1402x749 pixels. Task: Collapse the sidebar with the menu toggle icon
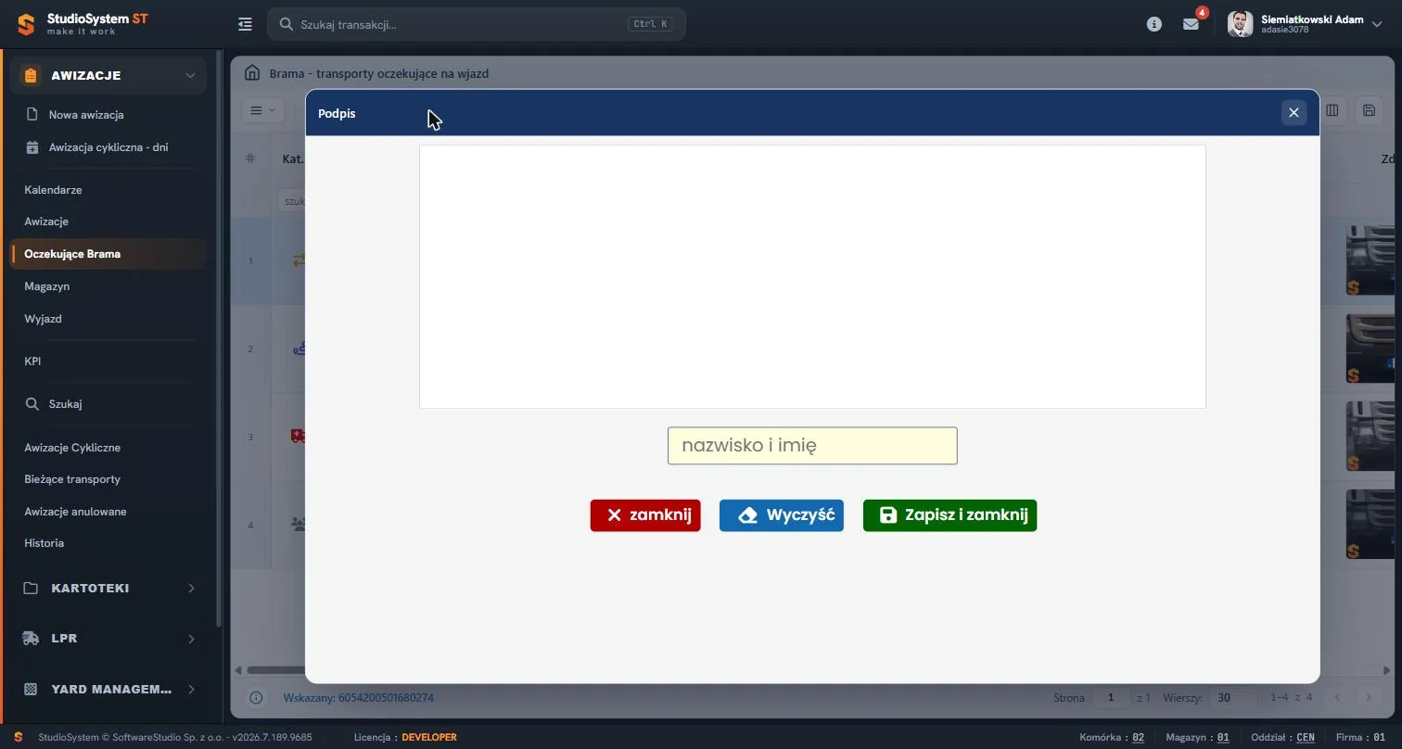coord(245,24)
